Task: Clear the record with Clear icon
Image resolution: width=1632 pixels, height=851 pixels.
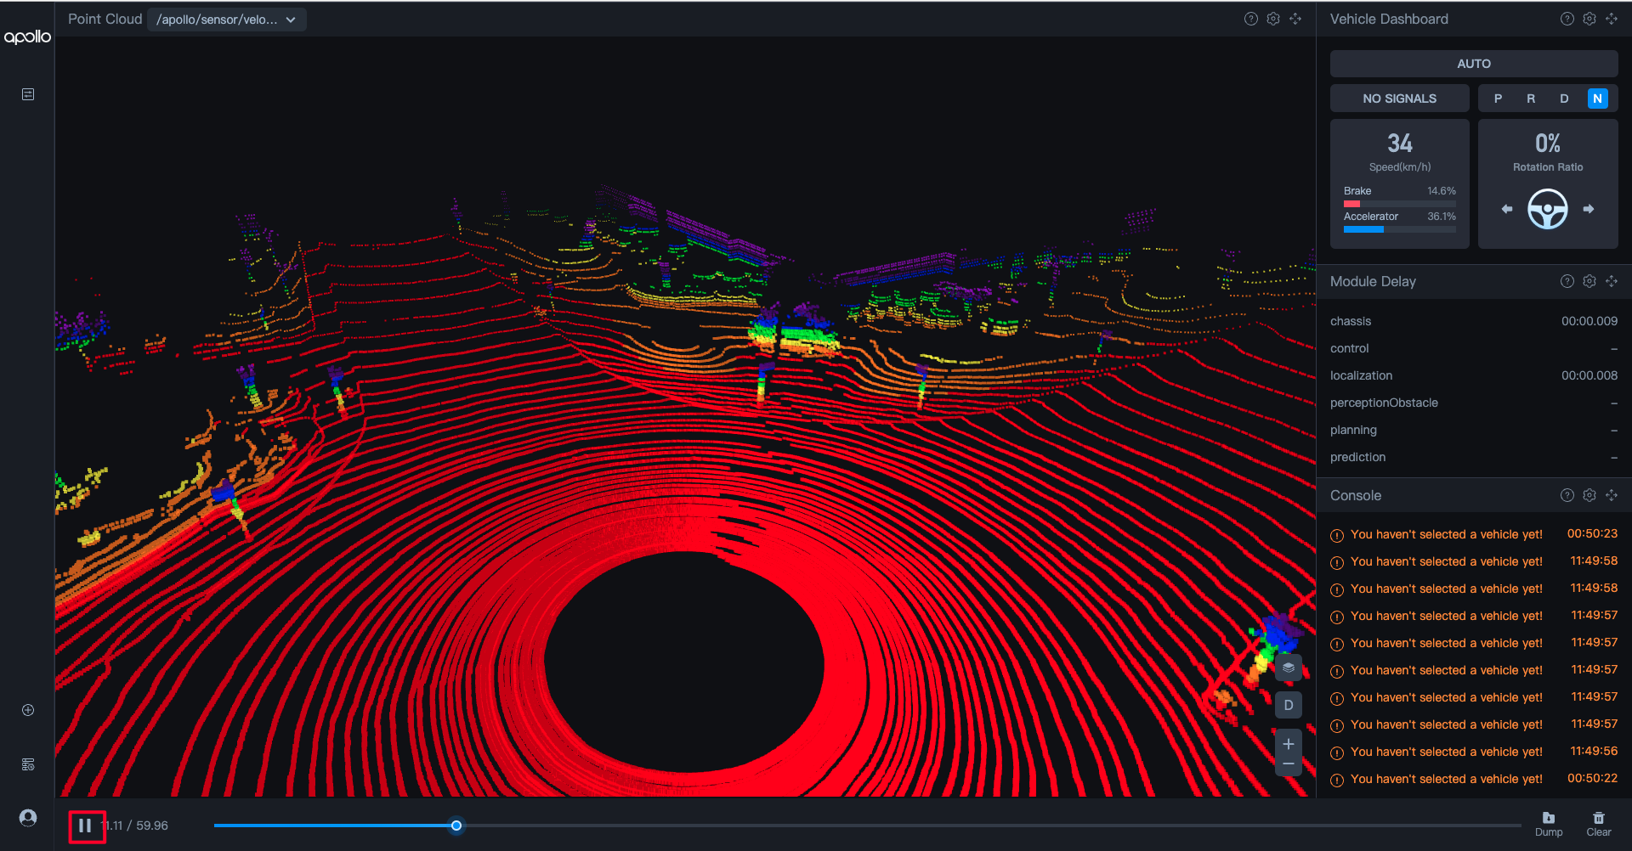Action: tap(1598, 823)
